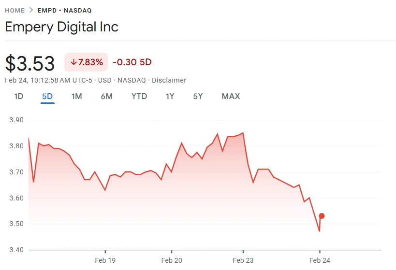
Task: Go to HOME breadcrumb link
Action: click(15, 10)
